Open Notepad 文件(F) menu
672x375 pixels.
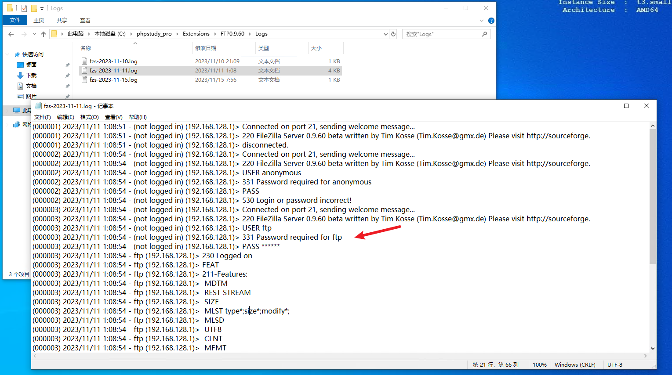point(43,117)
